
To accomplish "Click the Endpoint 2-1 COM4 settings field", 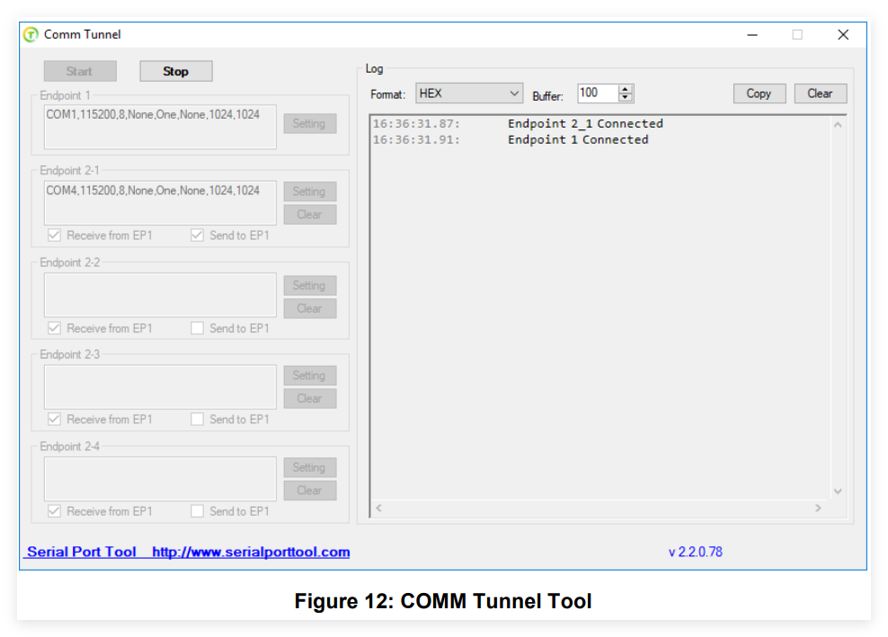I will click(x=160, y=203).
